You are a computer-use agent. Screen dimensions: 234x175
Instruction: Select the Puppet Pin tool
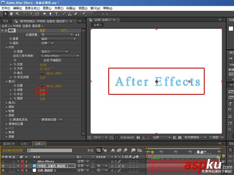click(x=84, y=14)
